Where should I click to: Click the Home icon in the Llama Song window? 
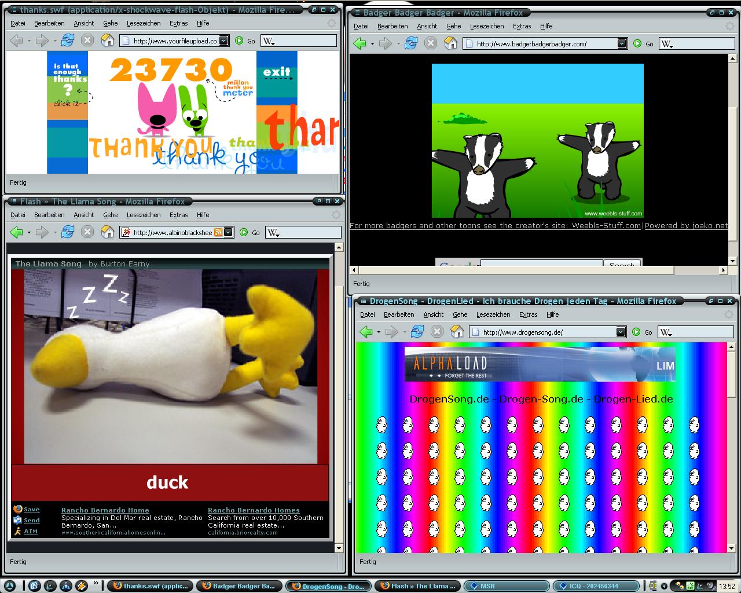click(x=107, y=232)
